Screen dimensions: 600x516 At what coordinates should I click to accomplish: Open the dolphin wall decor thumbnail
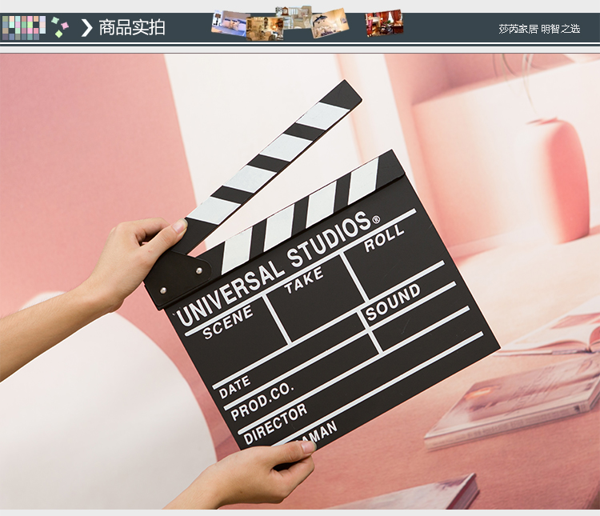pyautogui.click(x=330, y=24)
